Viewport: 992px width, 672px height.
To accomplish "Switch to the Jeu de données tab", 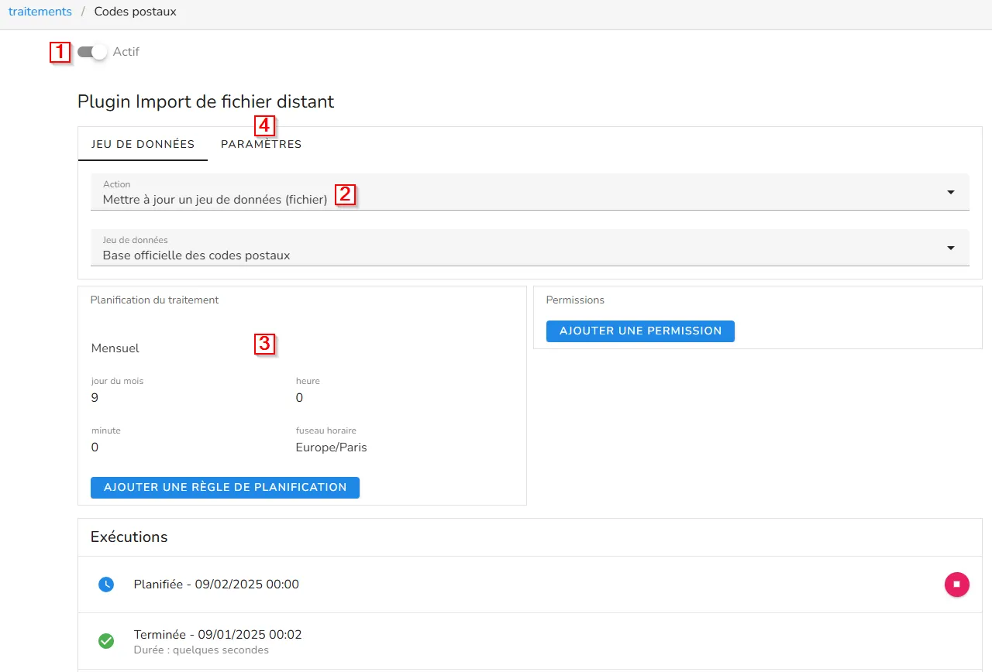I will (143, 144).
